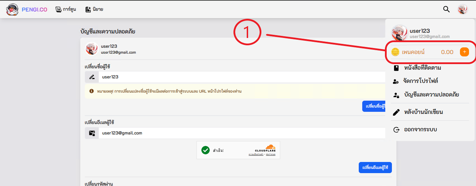Click the blue เปลี่ยนอีเมลผู้ใช้ button

pos(375,168)
